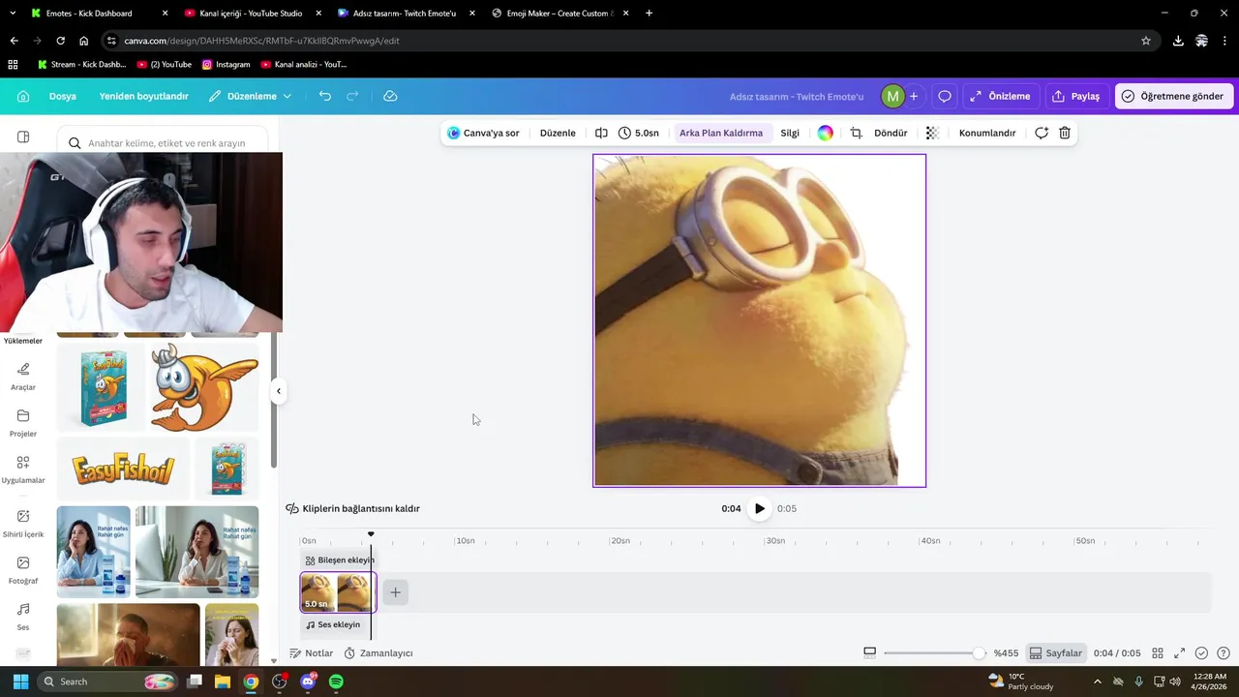The height and width of the screenshot is (697, 1239).
Task: Select the orange cartoon fish thumbnail
Action: (204, 387)
